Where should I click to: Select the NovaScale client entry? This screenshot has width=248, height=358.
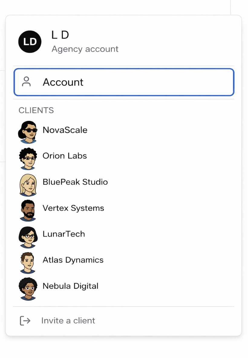pyautogui.click(x=65, y=130)
